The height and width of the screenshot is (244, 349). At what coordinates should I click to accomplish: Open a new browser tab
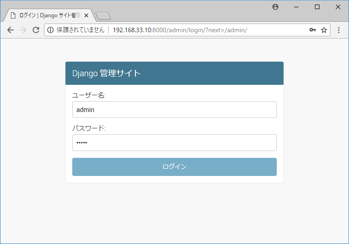coord(103,16)
